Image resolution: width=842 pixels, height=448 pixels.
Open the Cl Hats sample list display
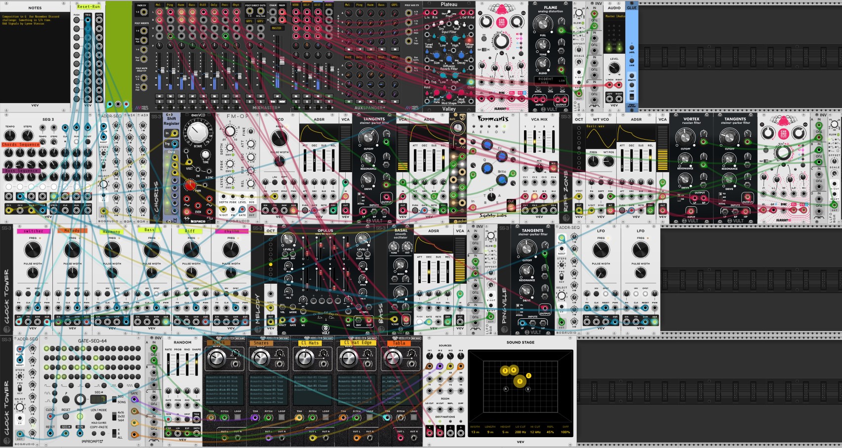(312, 390)
